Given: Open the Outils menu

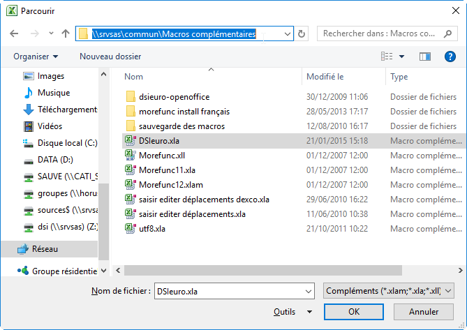Looking at the screenshot, I should click(293, 312).
